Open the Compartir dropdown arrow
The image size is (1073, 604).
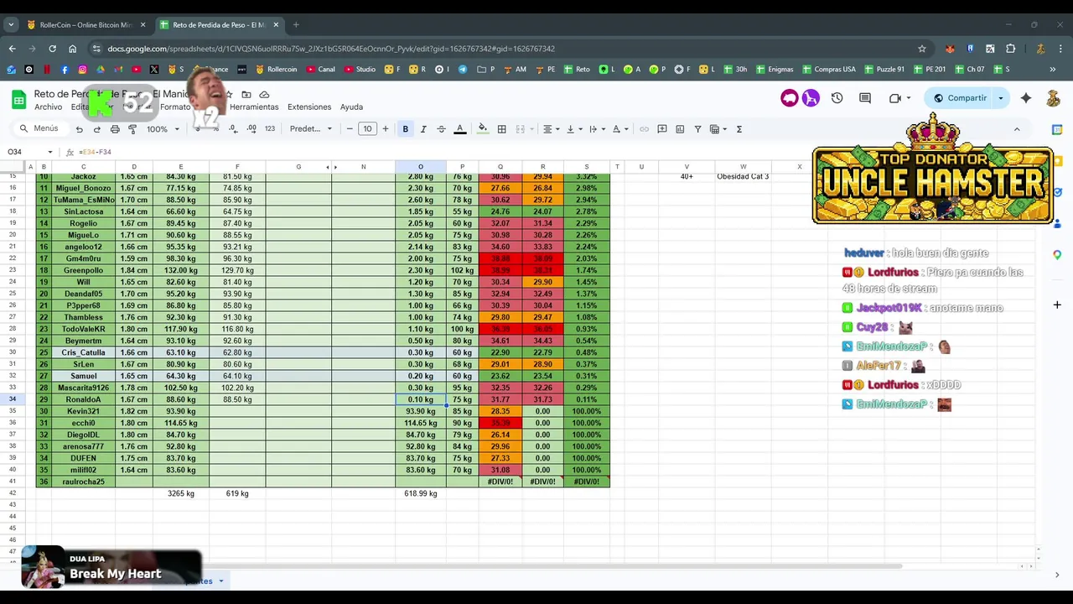tap(1000, 98)
